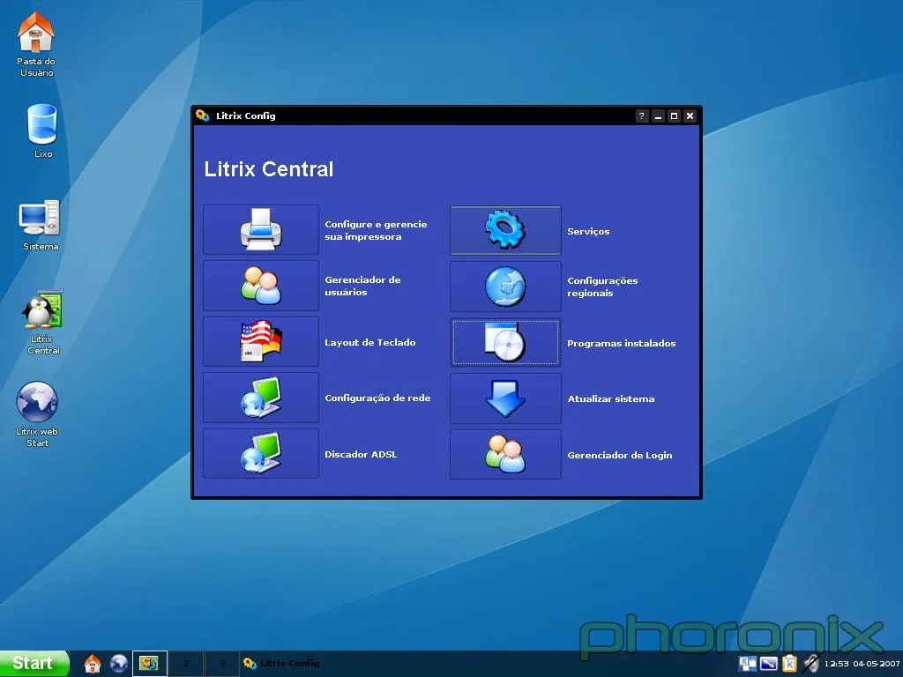Click the screen resize tray icon

tap(768, 664)
